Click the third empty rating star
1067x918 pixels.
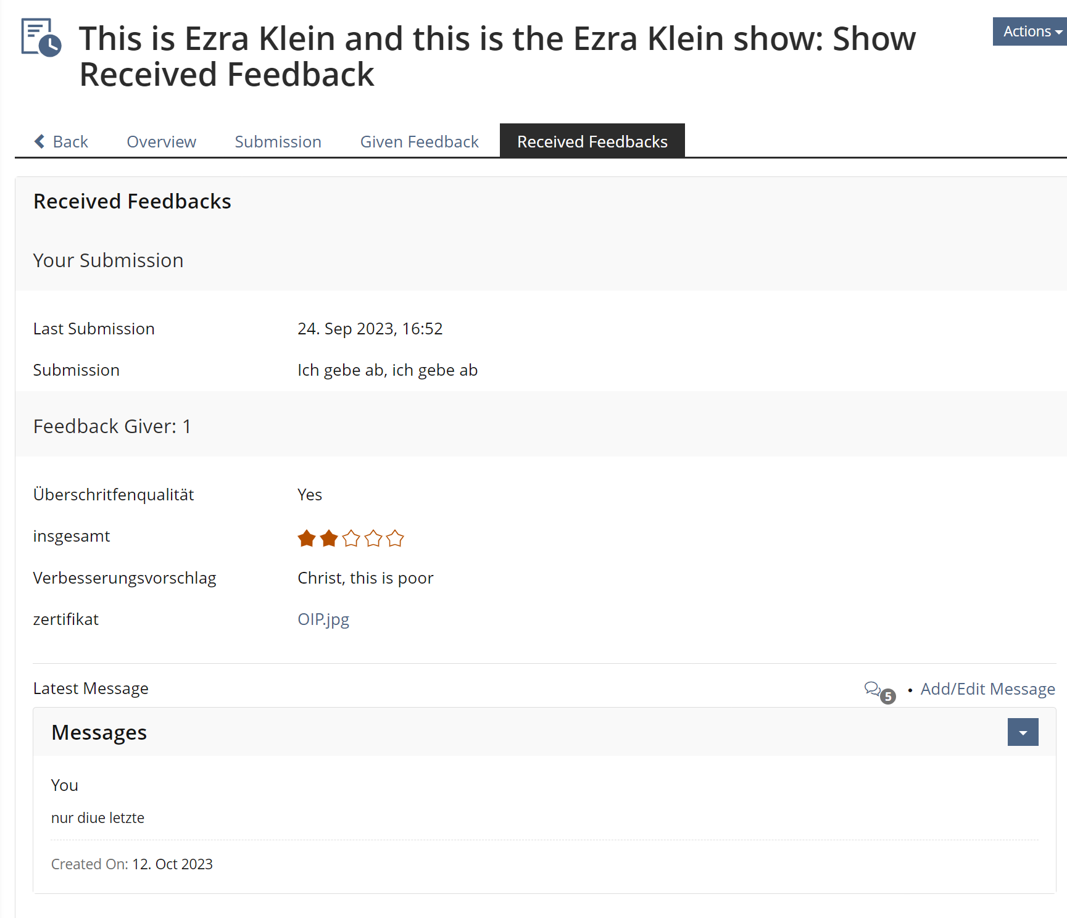click(351, 539)
